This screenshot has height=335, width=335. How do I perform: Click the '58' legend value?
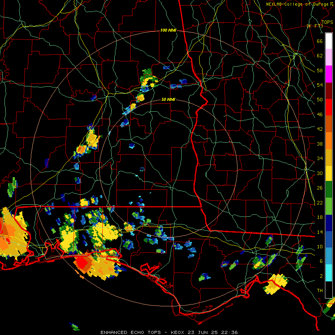coord(320,70)
